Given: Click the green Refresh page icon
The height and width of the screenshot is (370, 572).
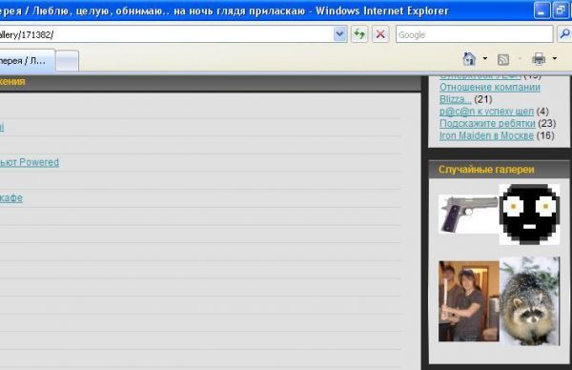Looking at the screenshot, I should tap(359, 34).
